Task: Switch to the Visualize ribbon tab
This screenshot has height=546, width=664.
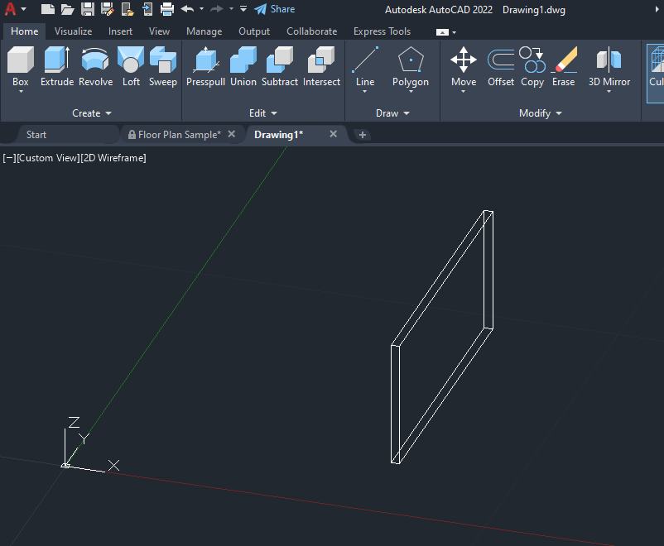Action: (73, 31)
